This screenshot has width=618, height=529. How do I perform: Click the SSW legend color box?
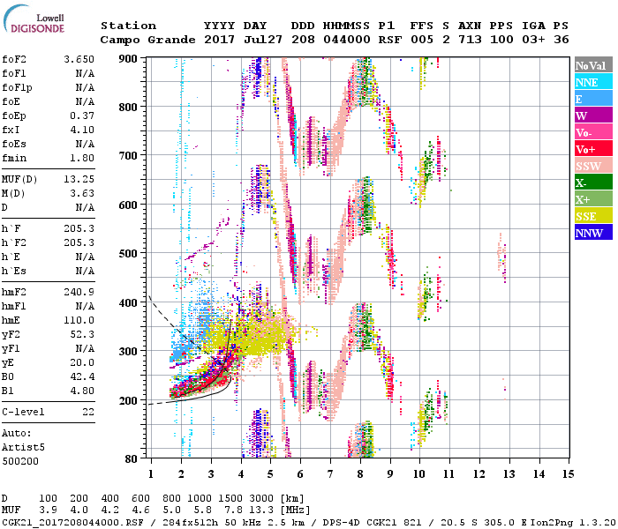click(593, 166)
